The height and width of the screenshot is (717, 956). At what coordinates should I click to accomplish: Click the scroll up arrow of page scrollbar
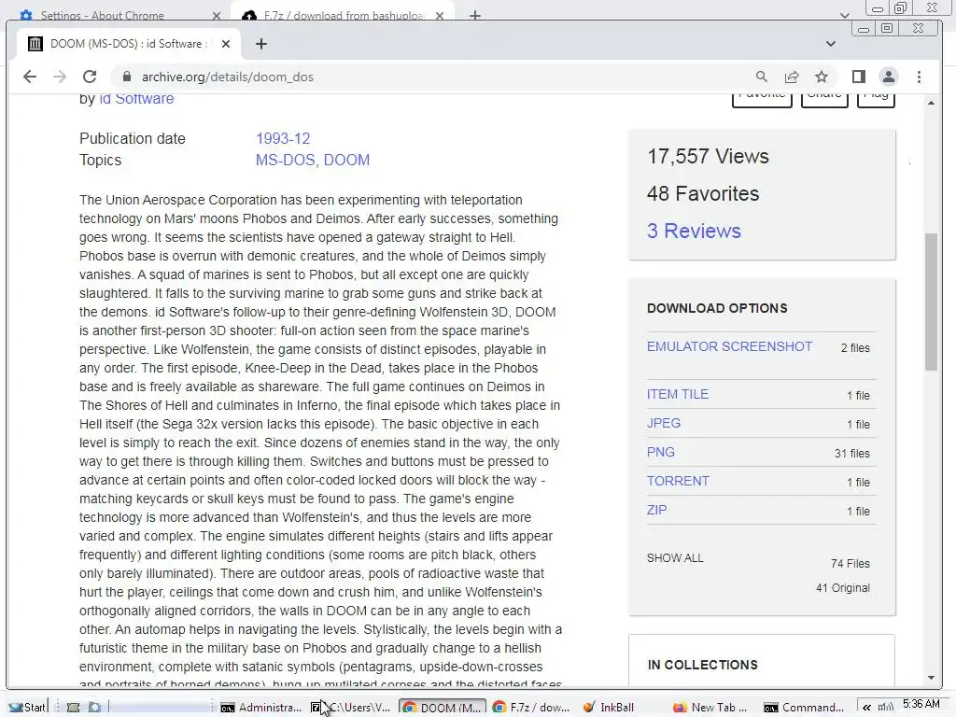931,103
